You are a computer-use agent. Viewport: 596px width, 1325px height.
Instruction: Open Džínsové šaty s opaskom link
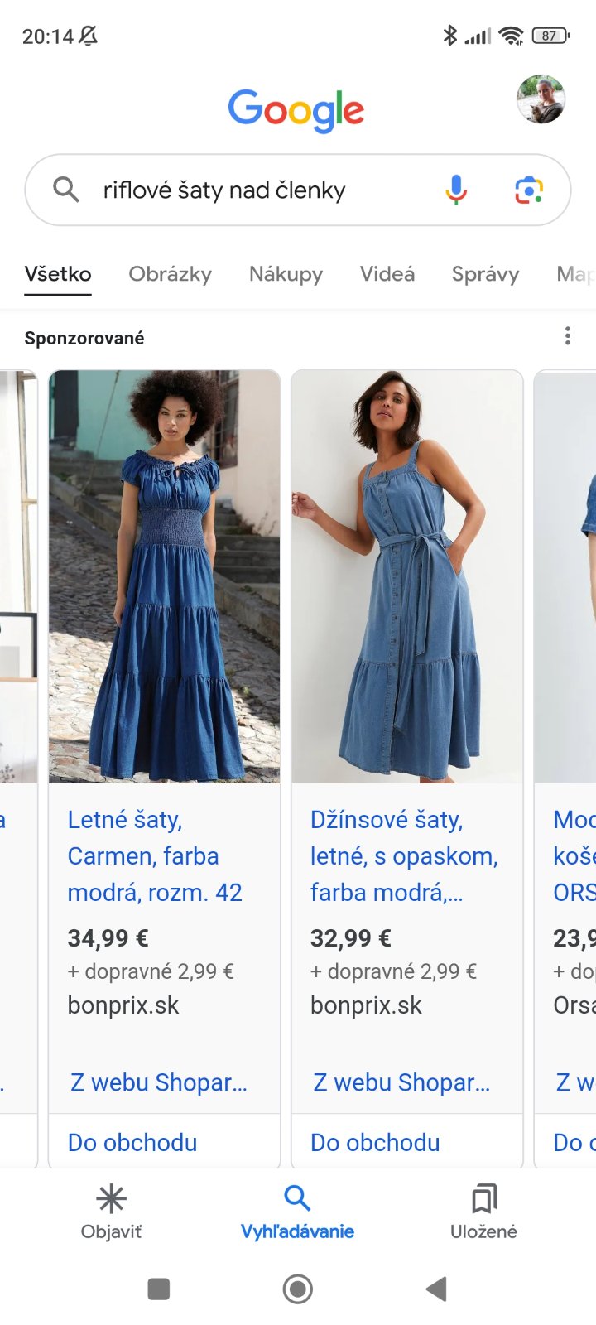(404, 856)
